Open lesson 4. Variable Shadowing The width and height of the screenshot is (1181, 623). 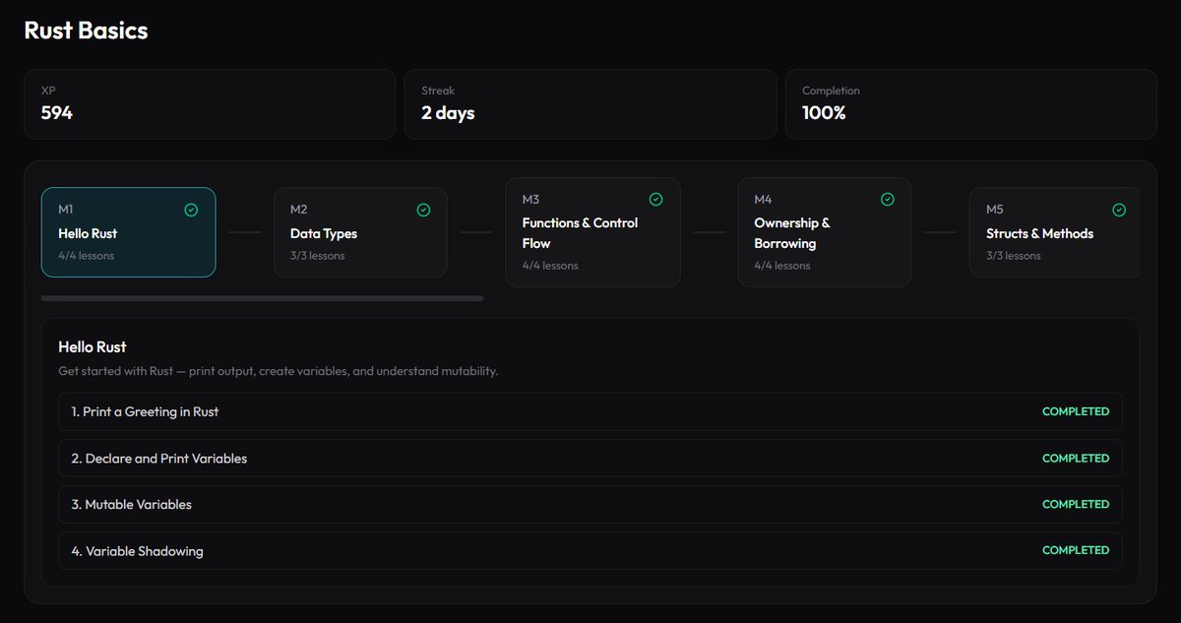pos(590,550)
